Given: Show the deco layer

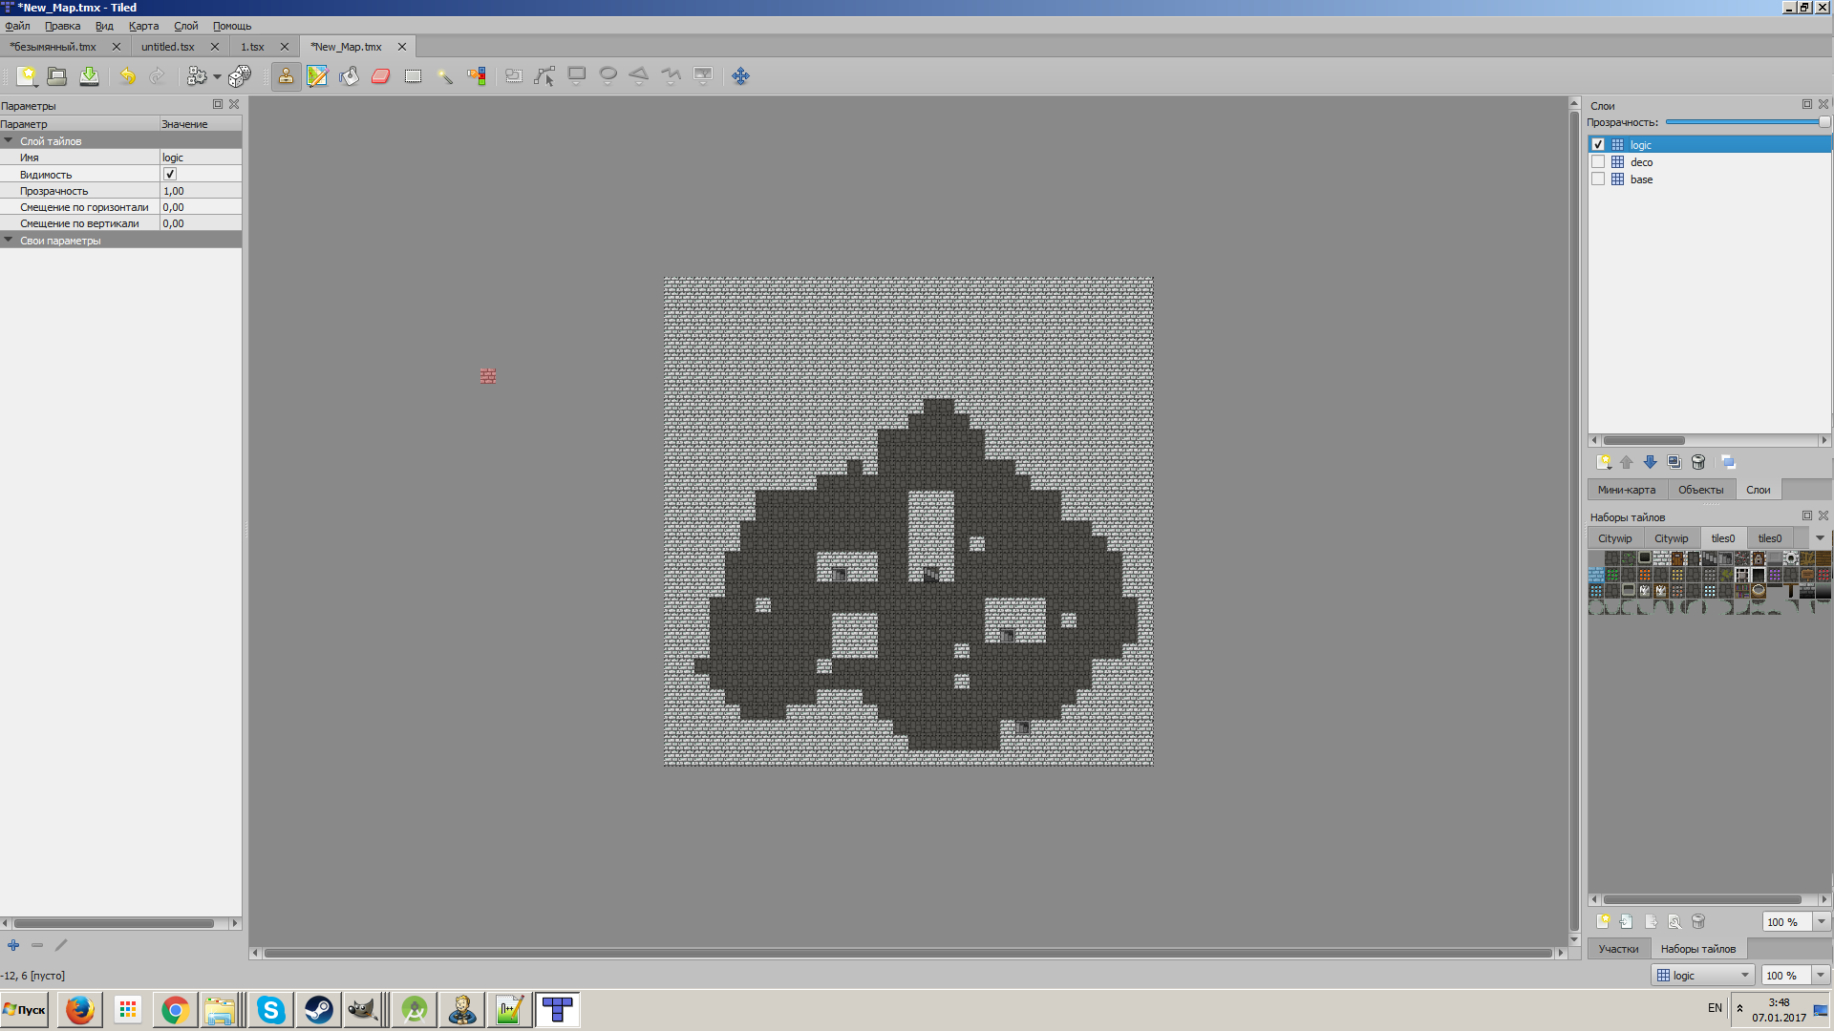Looking at the screenshot, I should 1598,162.
